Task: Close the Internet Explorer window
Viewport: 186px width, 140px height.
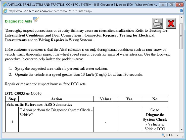Action: [x=179, y=5]
